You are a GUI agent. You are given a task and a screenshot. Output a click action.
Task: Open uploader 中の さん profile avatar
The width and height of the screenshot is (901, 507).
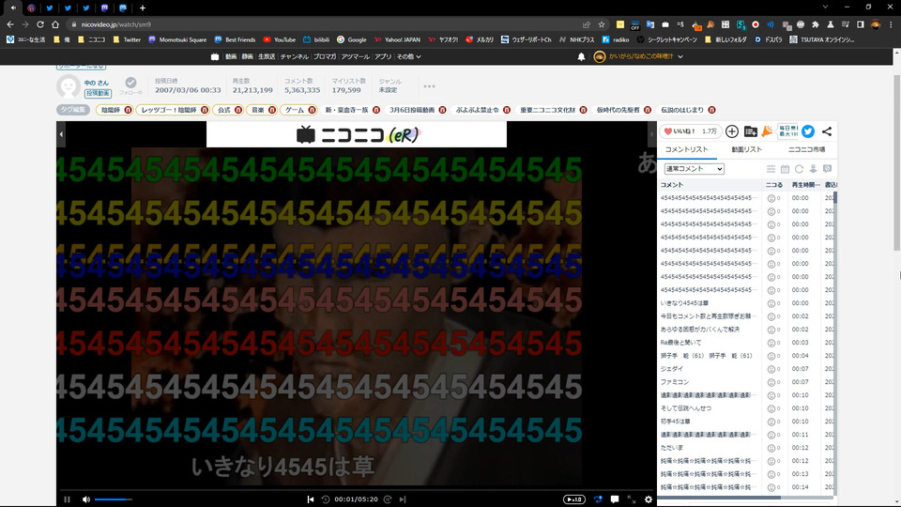pyautogui.click(x=68, y=86)
